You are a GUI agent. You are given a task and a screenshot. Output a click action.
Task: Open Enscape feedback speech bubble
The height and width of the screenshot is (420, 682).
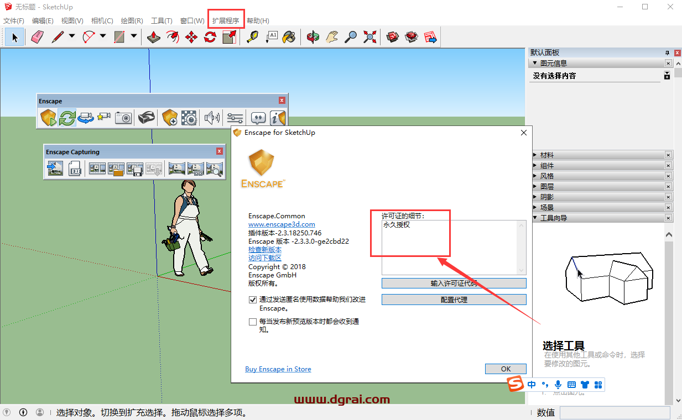pos(258,117)
